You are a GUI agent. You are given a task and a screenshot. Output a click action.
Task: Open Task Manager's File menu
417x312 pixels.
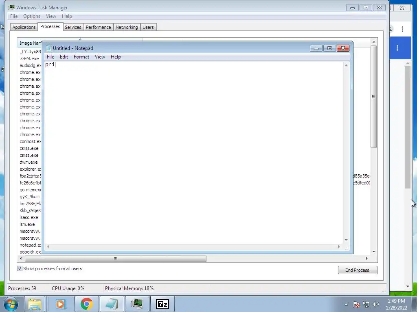pos(14,16)
